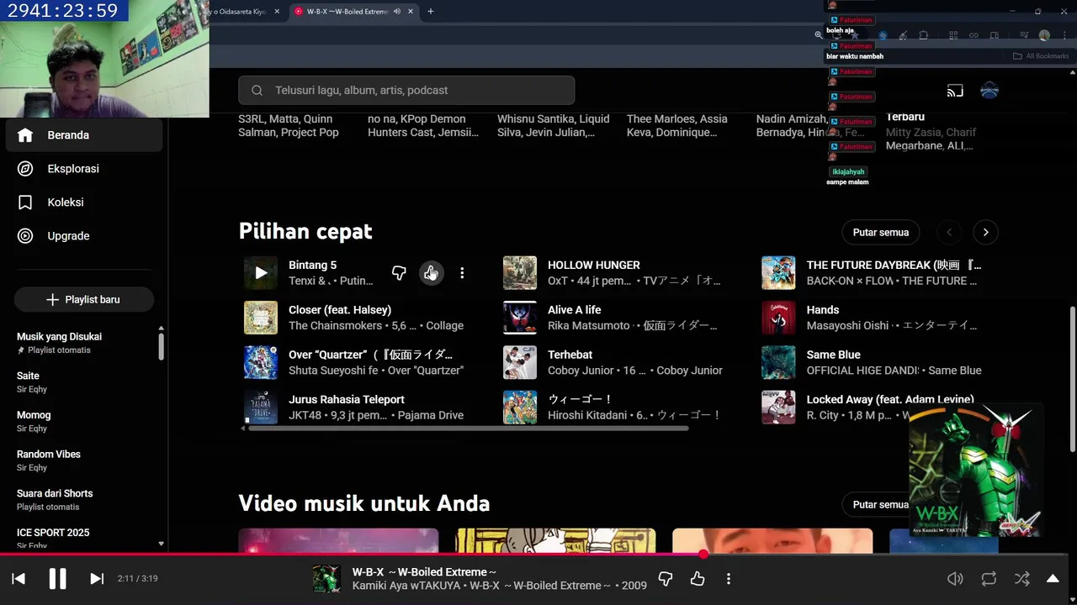
Task: Create a new playlist with Playlist baru
Action: pyautogui.click(x=84, y=299)
